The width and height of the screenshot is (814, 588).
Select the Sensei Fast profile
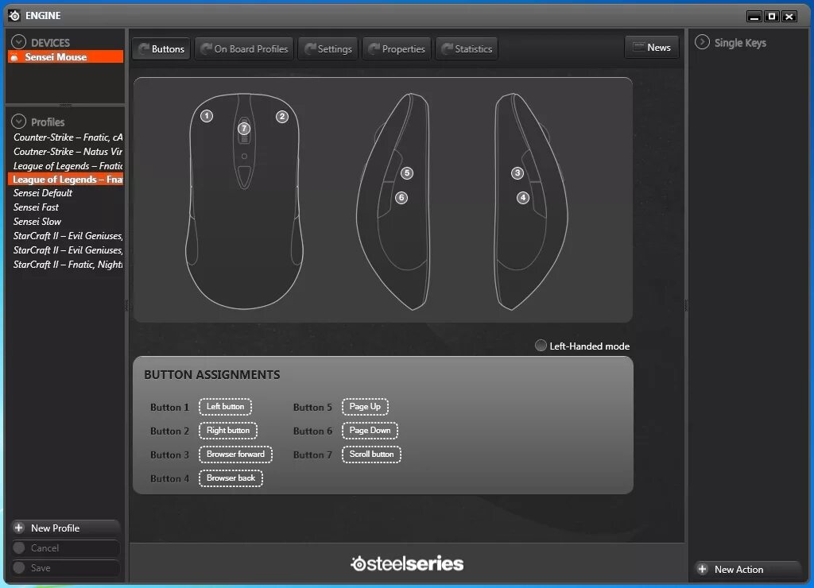coord(36,207)
